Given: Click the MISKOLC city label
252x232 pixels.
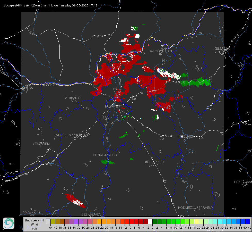Looking at the screenshot, I should 223,48.
